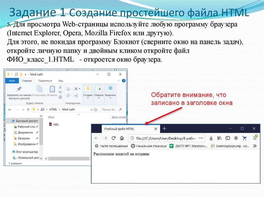The height and width of the screenshot is (197, 264).
Task: Open page actions three-dot menu in address bar
Action: click(x=201, y=138)
